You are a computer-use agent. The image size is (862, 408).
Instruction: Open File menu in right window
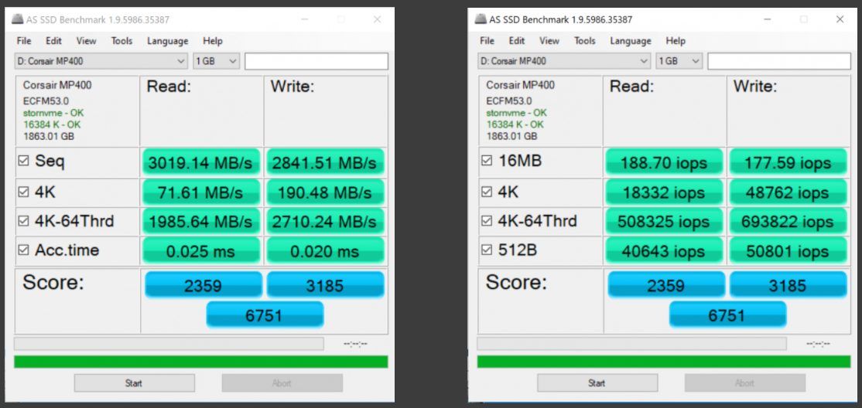click(x=487, y=41)
